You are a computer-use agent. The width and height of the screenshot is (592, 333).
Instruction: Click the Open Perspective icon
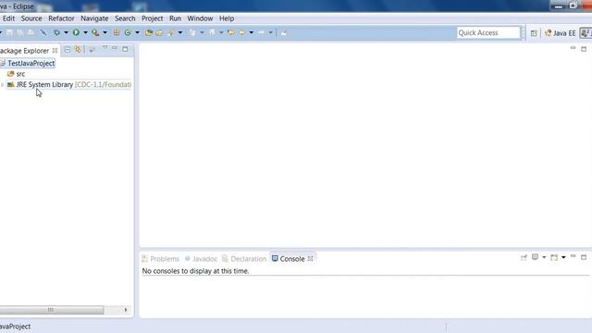point(534,33)
